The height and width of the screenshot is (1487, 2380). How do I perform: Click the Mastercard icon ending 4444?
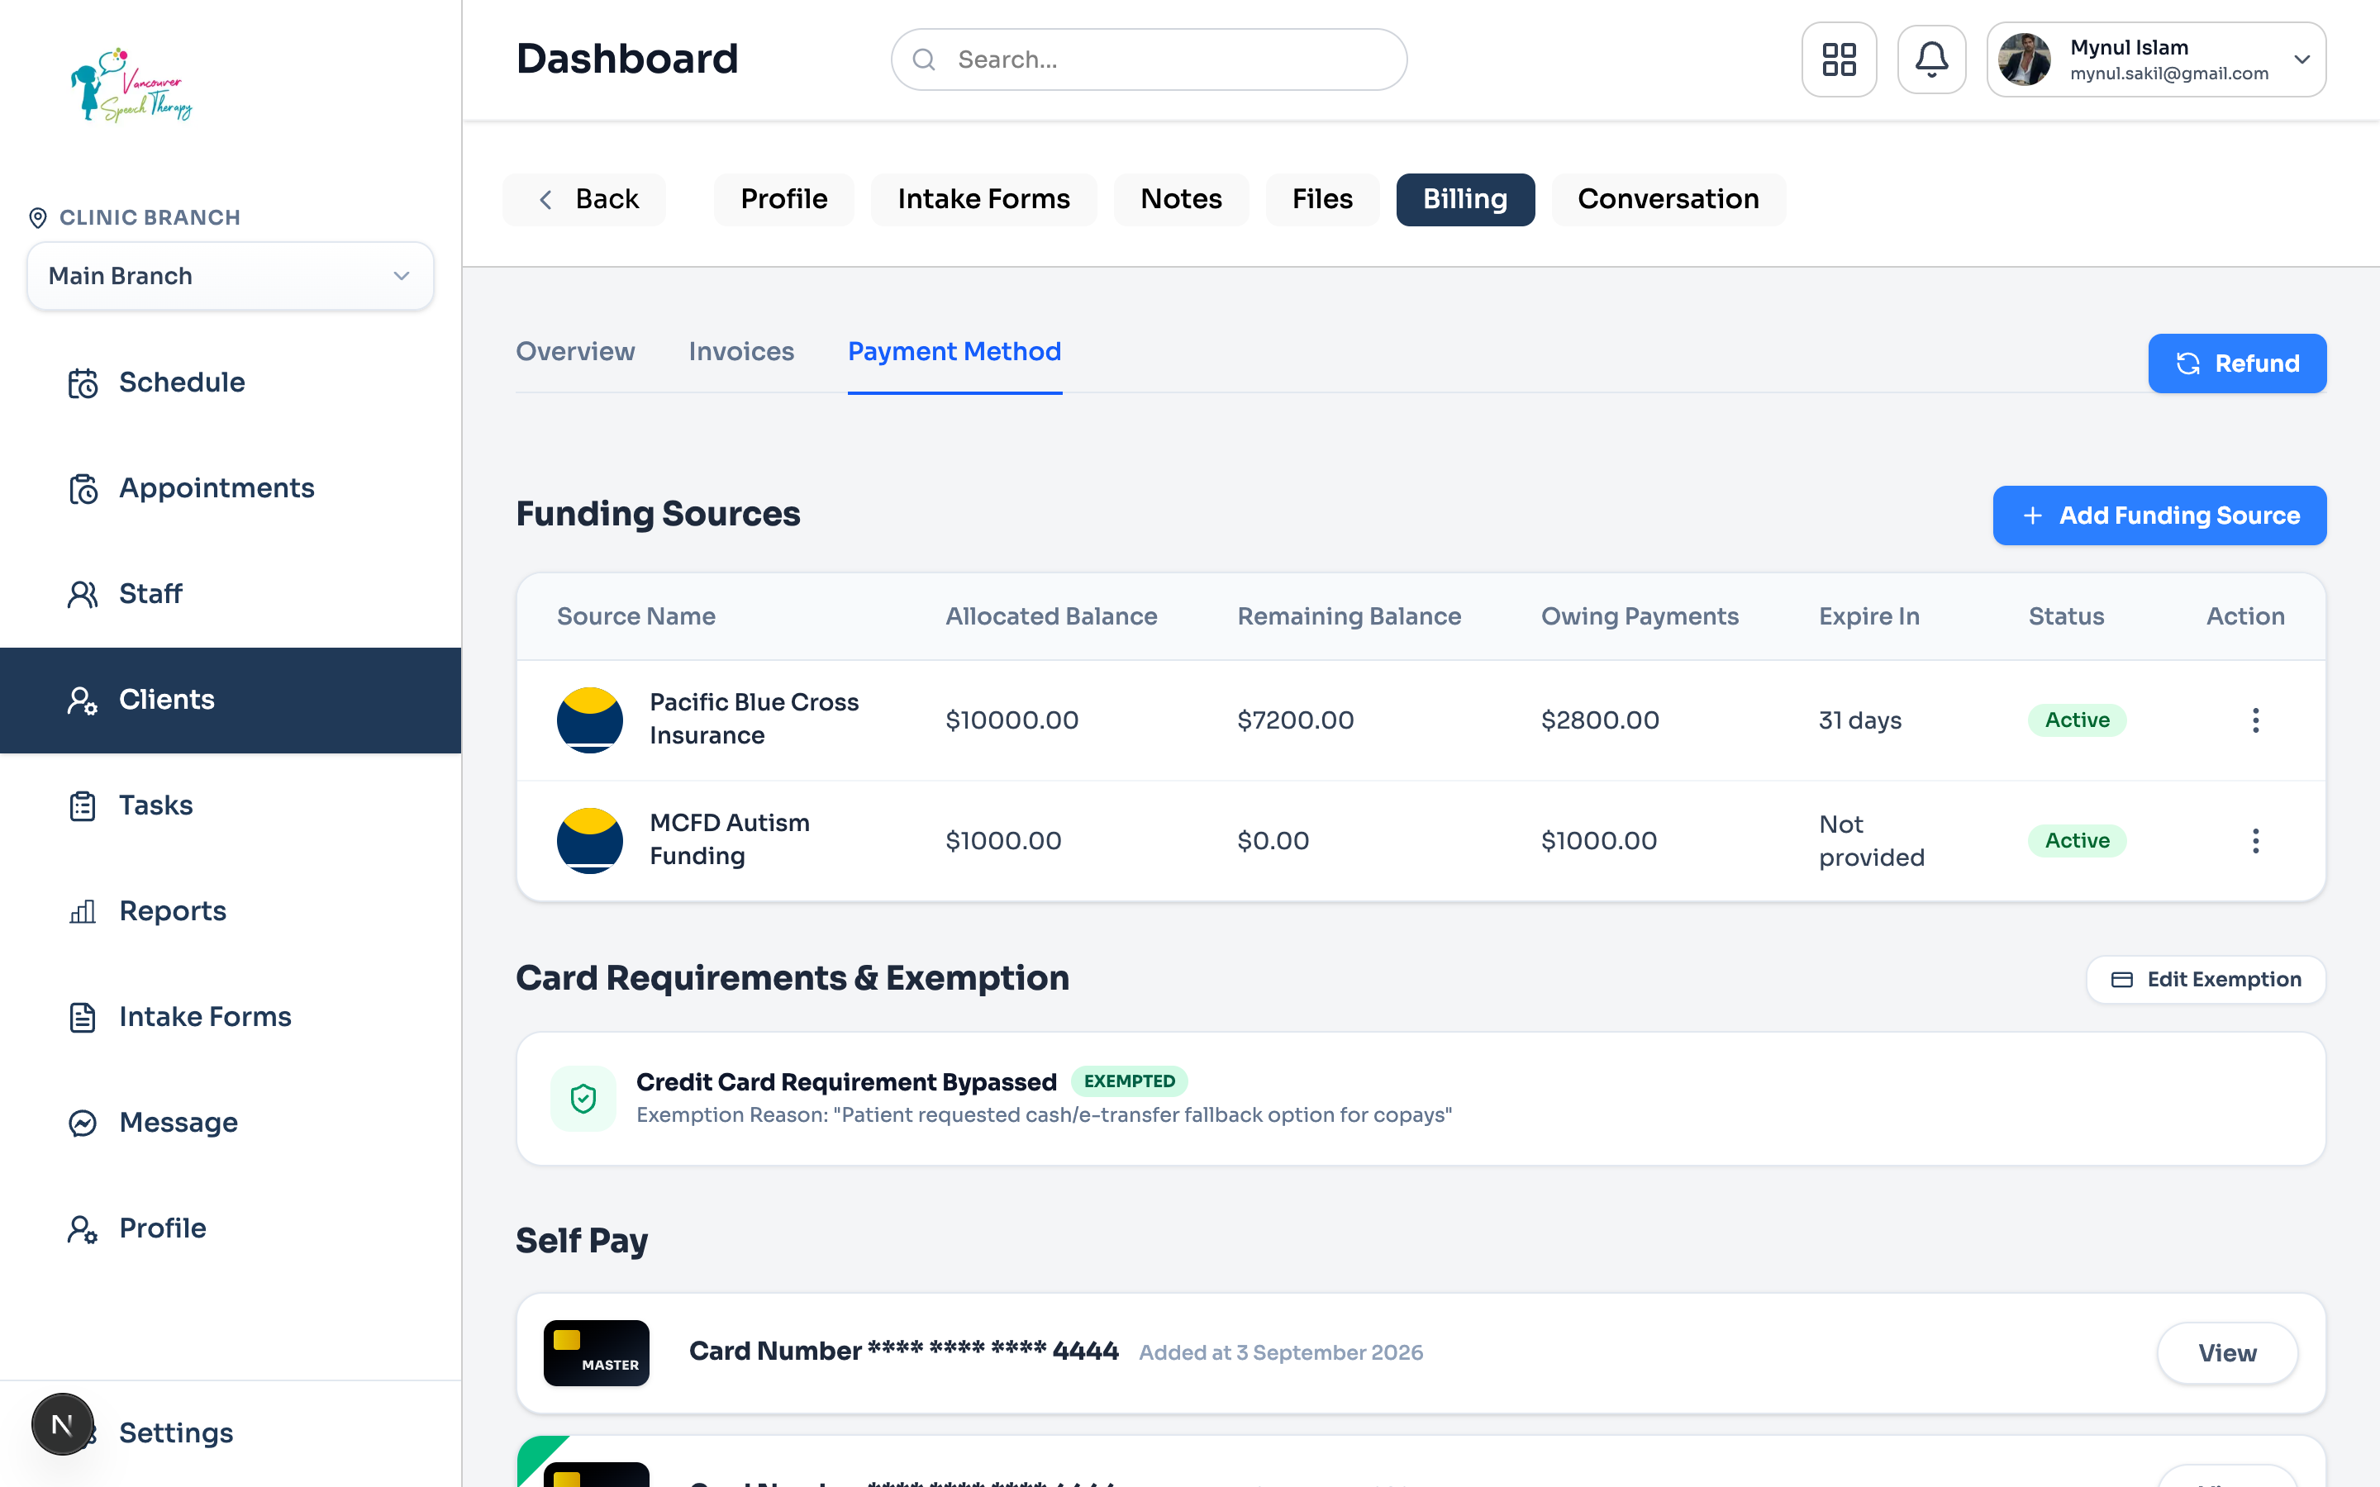[596, 1352]
